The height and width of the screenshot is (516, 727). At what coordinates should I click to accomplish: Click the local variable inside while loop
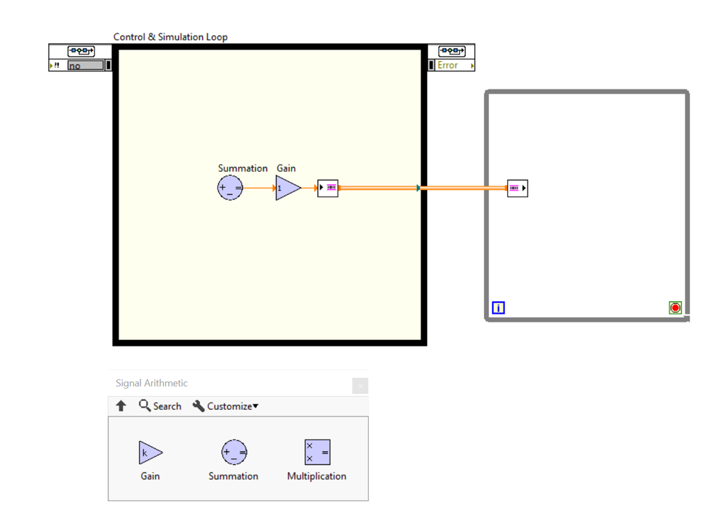click(517, 188)
